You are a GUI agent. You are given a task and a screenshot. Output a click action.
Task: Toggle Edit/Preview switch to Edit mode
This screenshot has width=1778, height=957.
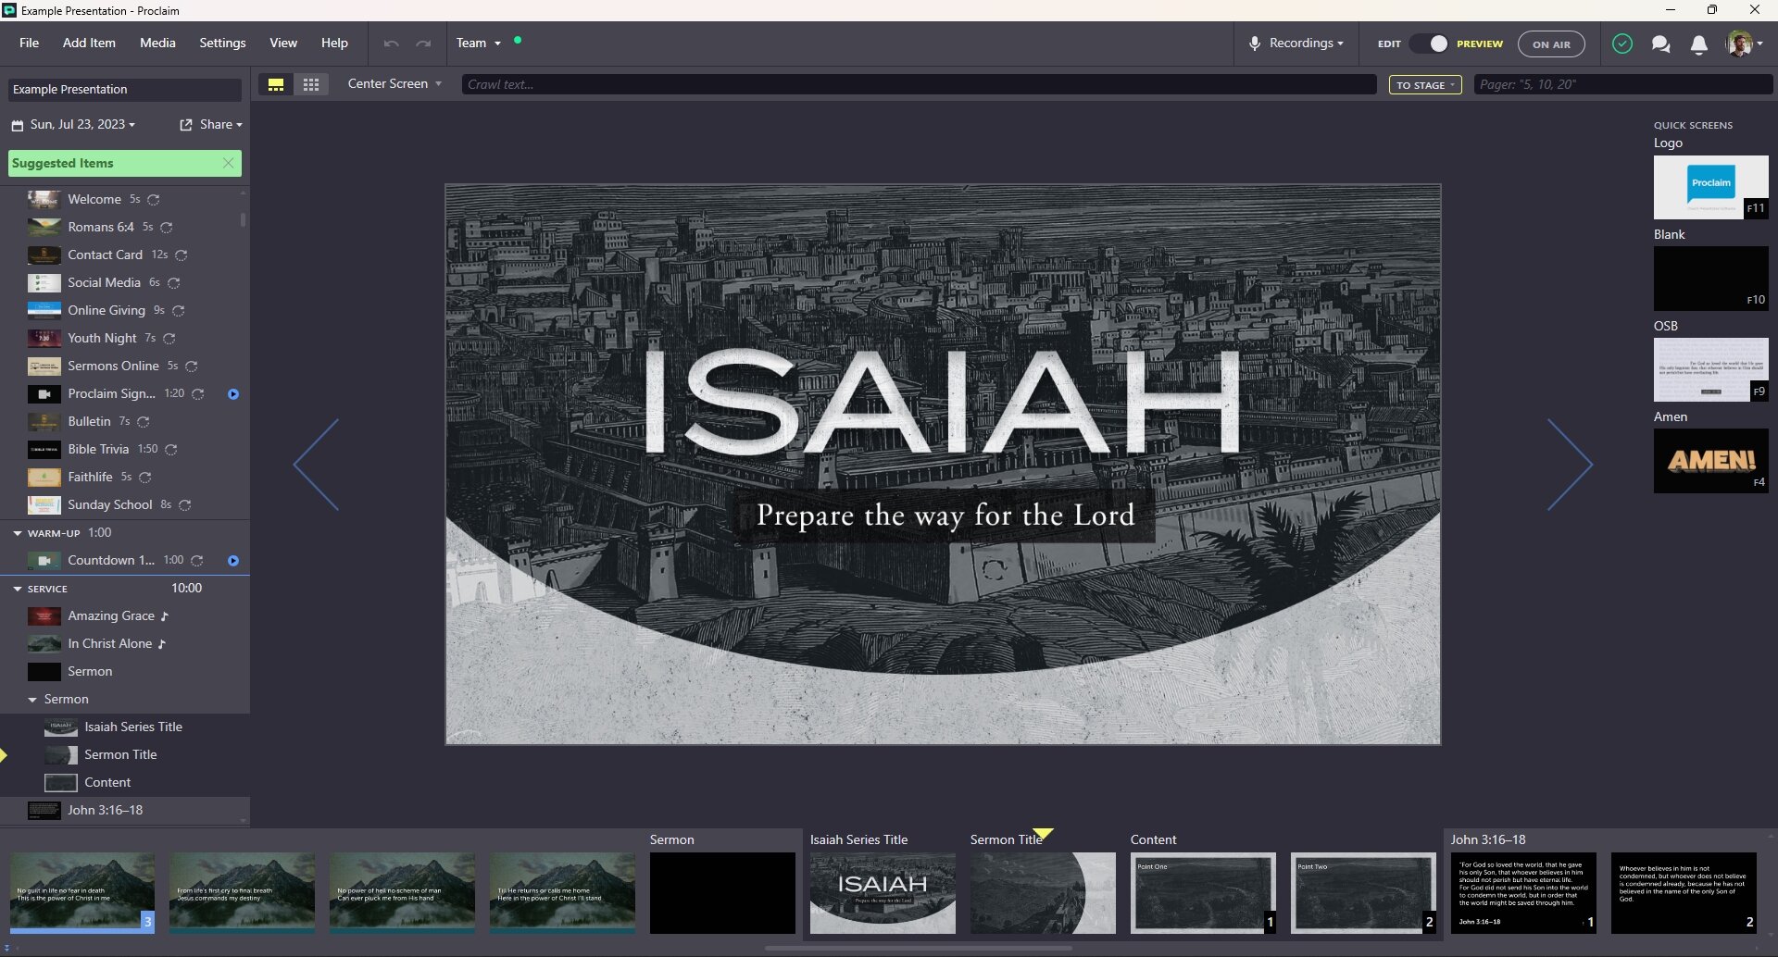(1428, 43)
